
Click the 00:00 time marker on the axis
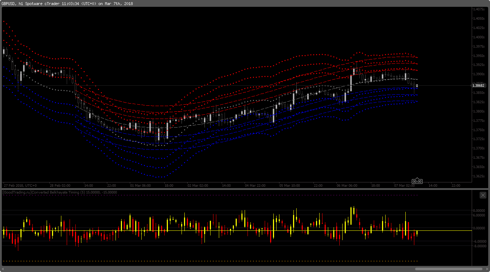(x=417, y=181)
